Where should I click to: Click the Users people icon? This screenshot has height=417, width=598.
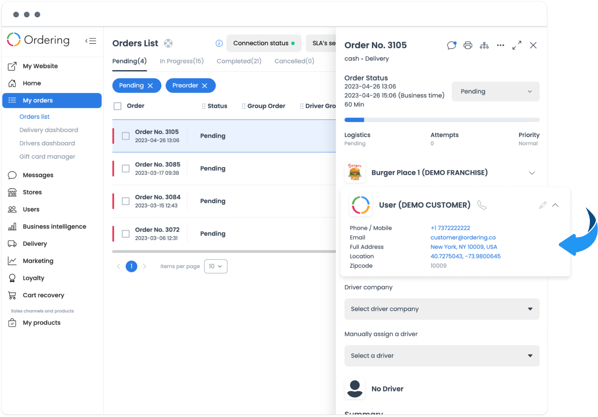(12, 209)
